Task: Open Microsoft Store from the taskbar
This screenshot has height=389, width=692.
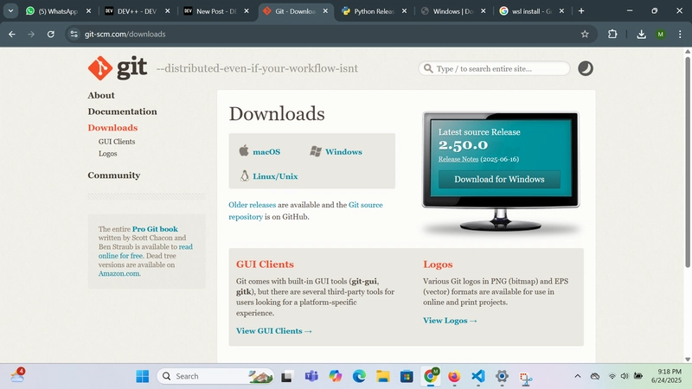Action: click(407, 376)
